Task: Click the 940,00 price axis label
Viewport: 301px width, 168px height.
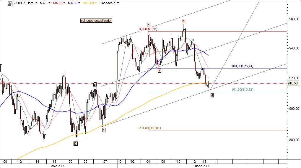Action: [x=294, y=48]
